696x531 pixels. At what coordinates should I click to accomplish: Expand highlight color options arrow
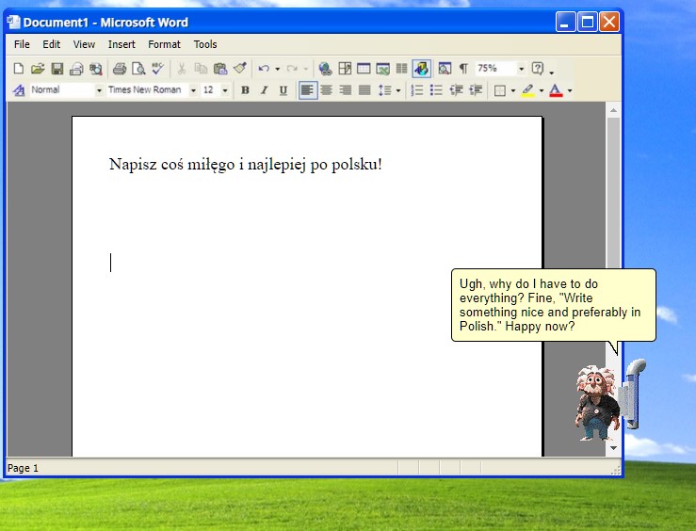pos(542,90)
